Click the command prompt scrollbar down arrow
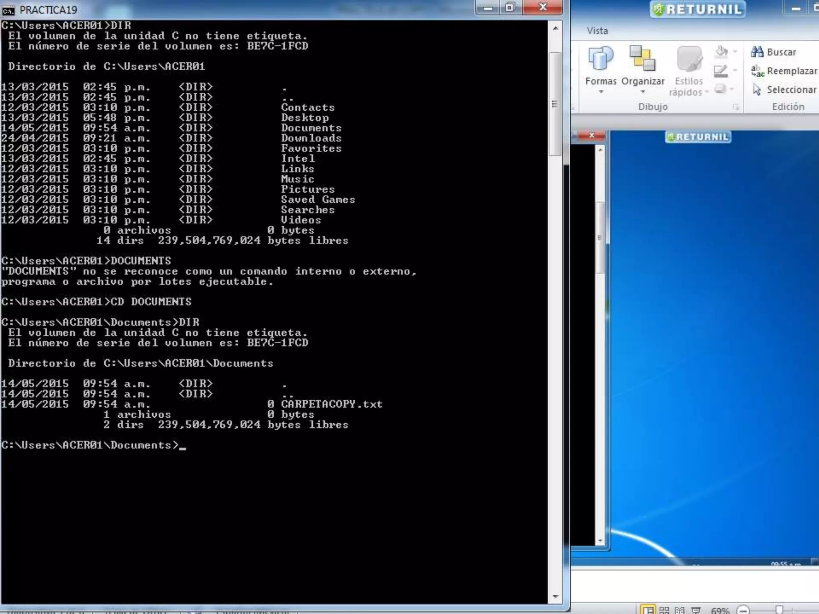The height and width of the screenshot is (614, 819). click(555, 596)
